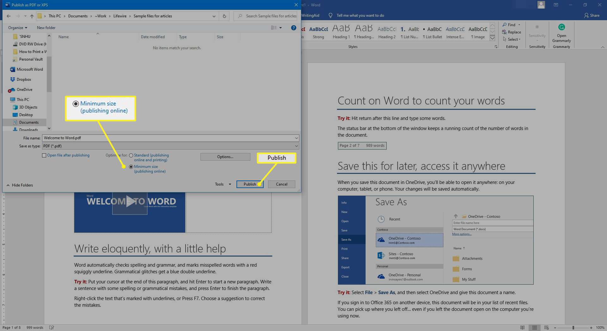Adjust the zoom slider handle
This screenshot has width=607, height=331.
click(x=573, y=328)
